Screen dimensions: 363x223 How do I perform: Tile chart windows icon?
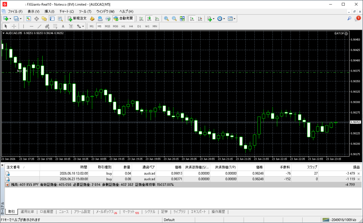coord(182,19)
